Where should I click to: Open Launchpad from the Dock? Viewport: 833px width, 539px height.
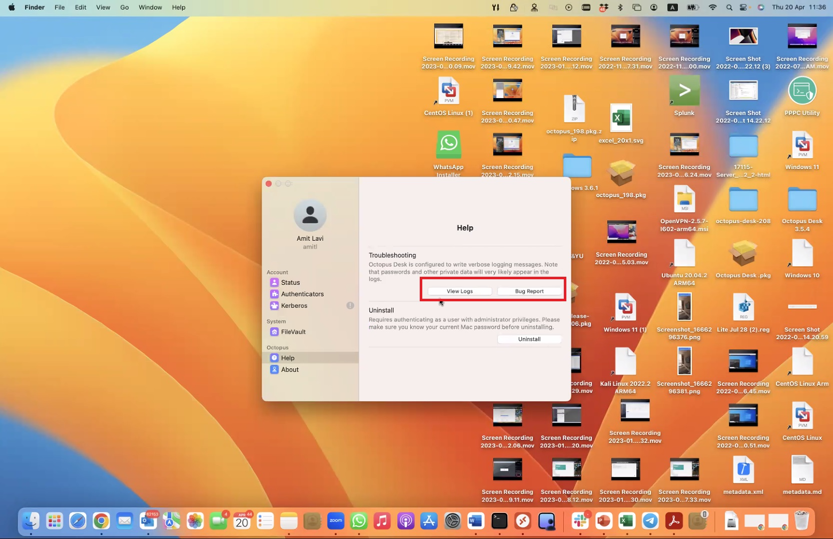click(x=54, y=521)
